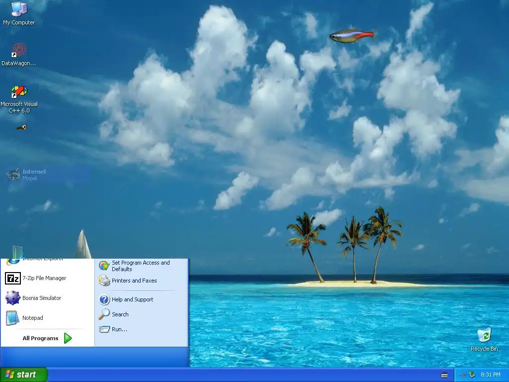Open Set Program Access and Defaults
Viewport: 509px width, 382px height.
[x=142, y=266]
